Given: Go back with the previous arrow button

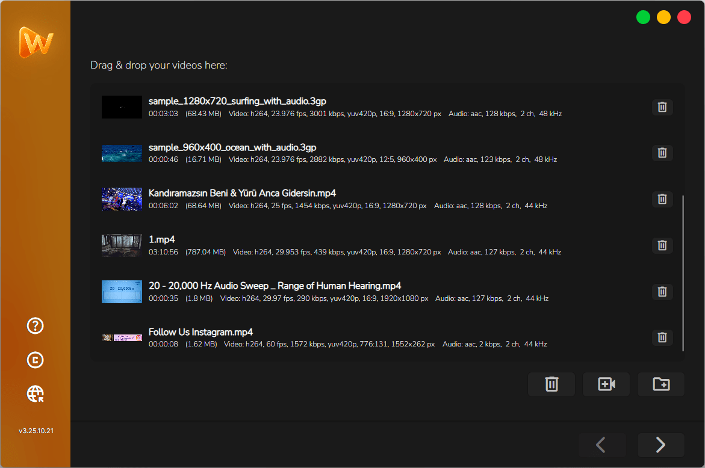Looking at the screenshot, I should pos(602,445).
